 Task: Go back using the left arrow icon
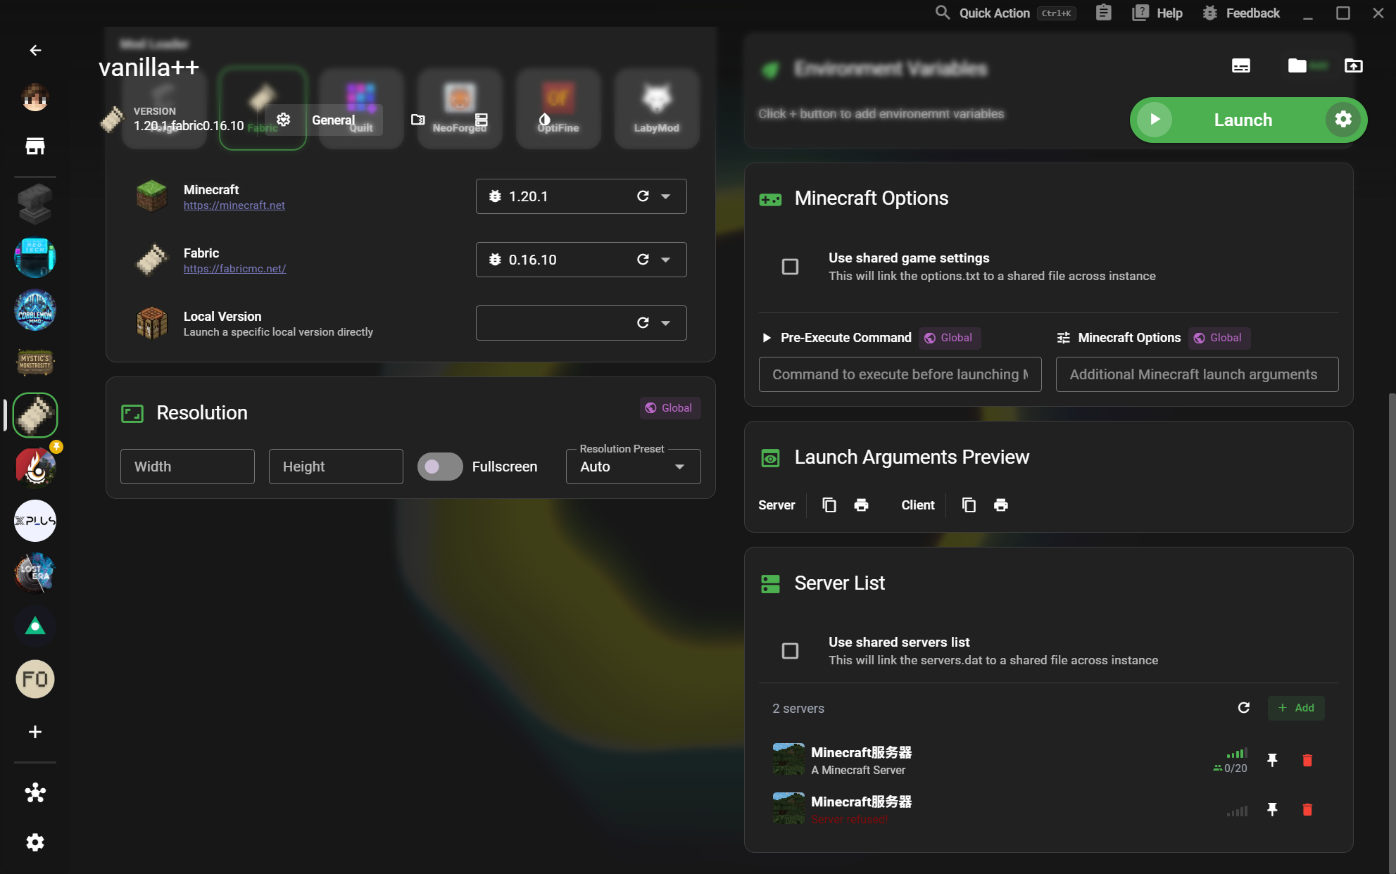35,50
